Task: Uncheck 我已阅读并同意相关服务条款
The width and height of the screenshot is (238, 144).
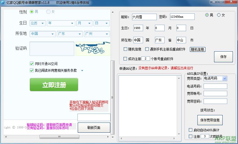Action: pos(32,70)
